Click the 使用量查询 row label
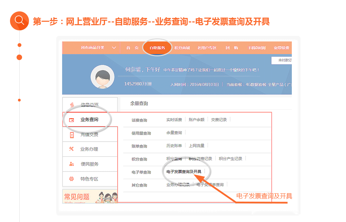 (x=141, y=133)
